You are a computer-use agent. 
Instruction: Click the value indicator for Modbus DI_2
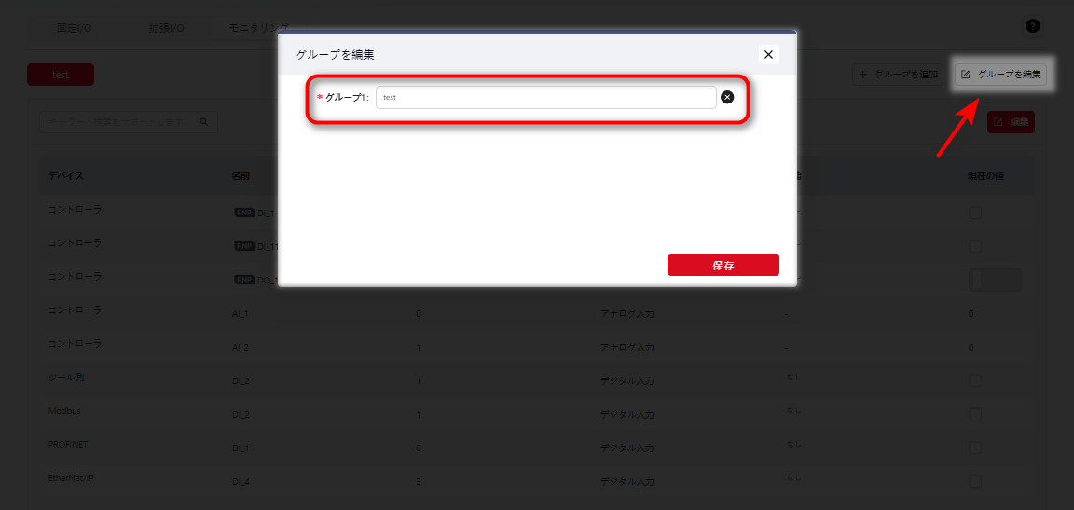(974, 414)
